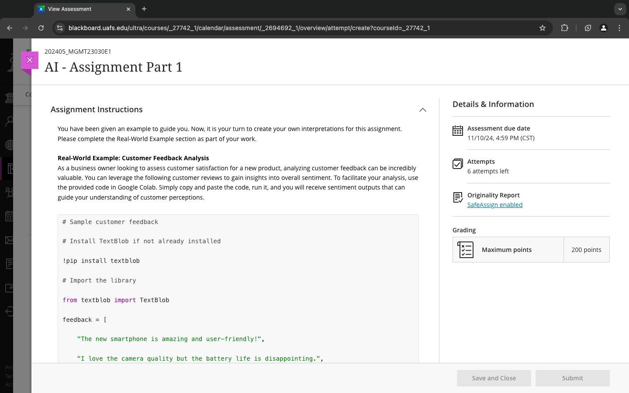The height and width of the screenshot is (393, 629).
Task: Click the course ID 202405_MGMT23030E1
Action: 78,52
